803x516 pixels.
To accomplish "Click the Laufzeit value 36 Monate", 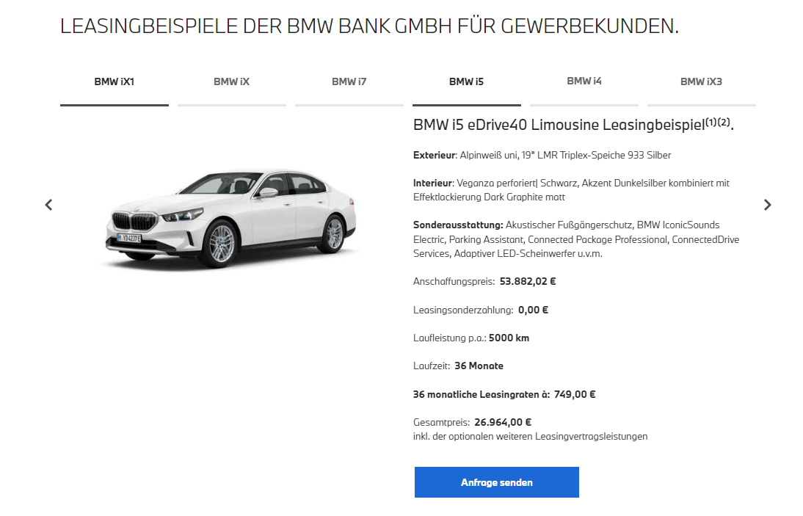I will tap(479, 366).
